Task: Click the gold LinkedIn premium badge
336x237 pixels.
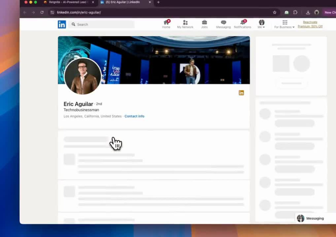Action: point(241,93)
